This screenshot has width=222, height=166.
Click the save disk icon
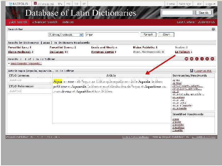tap(191, 71)
